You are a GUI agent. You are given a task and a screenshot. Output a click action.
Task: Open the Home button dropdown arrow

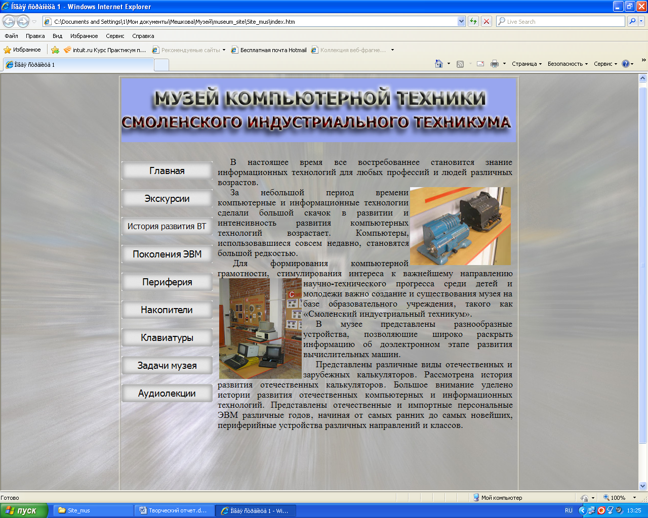pos(449,64)
